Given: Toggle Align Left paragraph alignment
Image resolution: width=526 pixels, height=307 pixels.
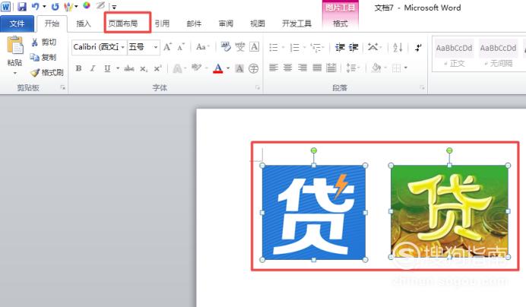Looking at the screenshot, I should (274, 68).
